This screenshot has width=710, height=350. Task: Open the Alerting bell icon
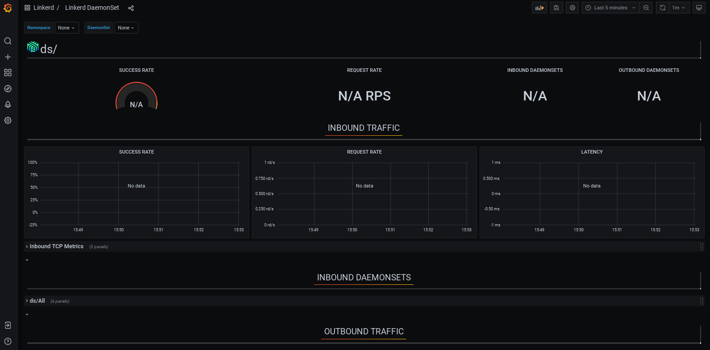coord(8,104)
